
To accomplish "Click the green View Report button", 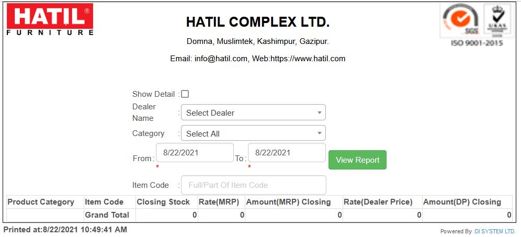I will 357,160.
